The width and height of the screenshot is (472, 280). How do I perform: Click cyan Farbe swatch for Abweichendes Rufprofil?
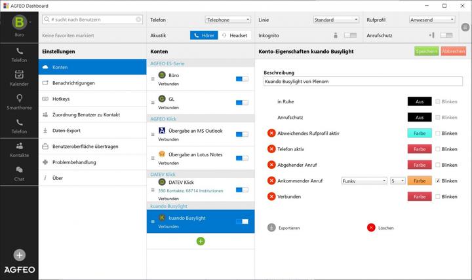click(x=420, y=133)
